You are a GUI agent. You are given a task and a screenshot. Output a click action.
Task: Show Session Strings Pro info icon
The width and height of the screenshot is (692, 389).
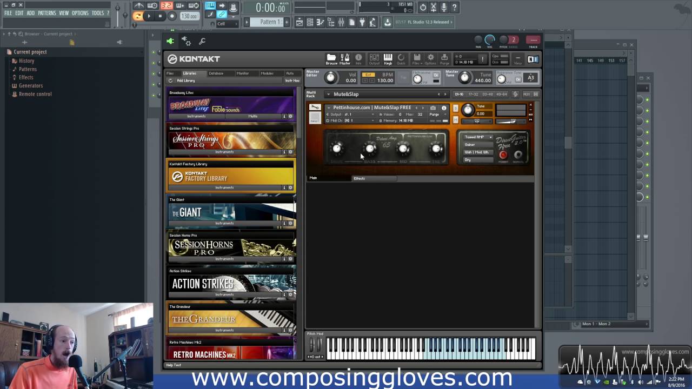(284, 152)
